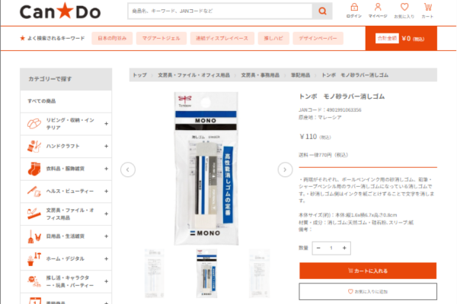Click the search magnifier icon button
The height and width of the screenshot is (304, 457).
click(322, 11)
